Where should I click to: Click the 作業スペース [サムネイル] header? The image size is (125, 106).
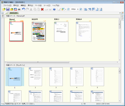15,65
